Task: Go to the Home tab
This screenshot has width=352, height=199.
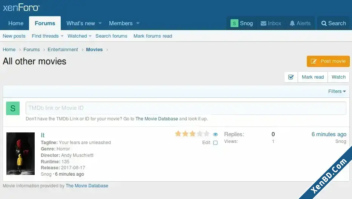Action: click(16, 23)
